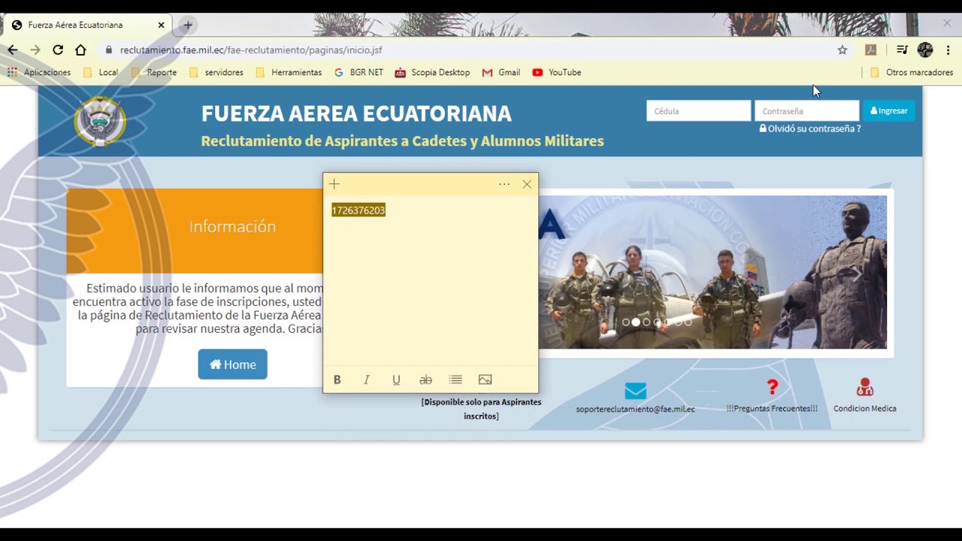This screenshot has height=541, width=962.
Task: Toggle bold in the sticky note
Action: pyautogui.click(x=337, y=379)
